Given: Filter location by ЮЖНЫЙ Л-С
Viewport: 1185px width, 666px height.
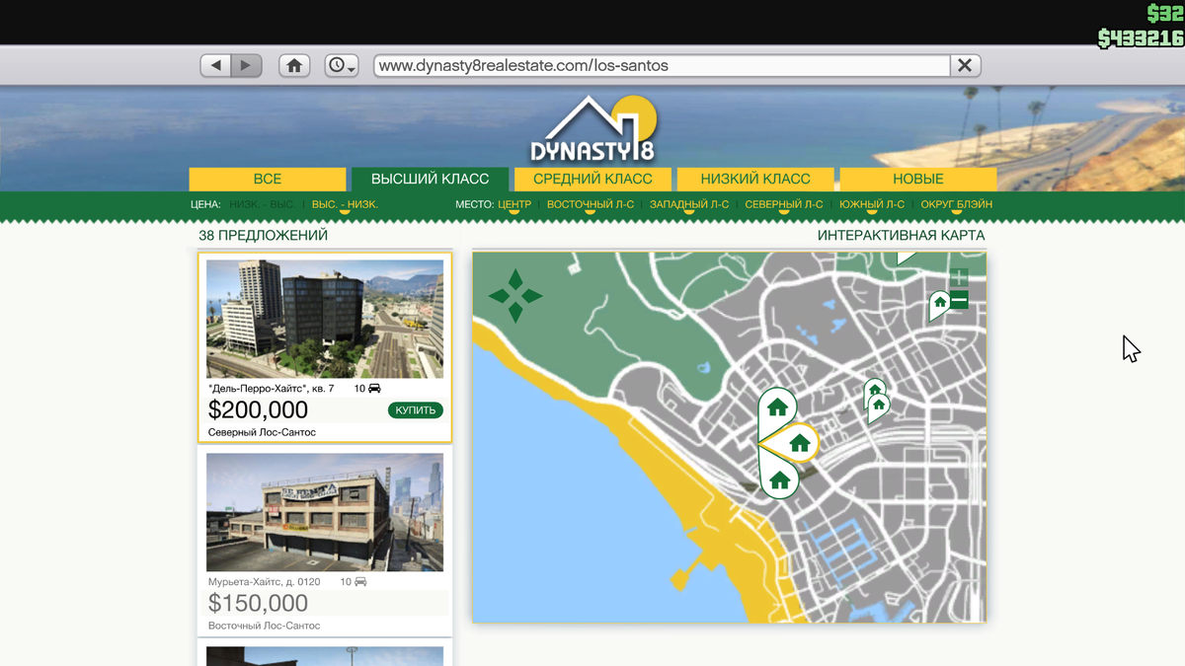Looking at the screenshot, I should 872,204.
